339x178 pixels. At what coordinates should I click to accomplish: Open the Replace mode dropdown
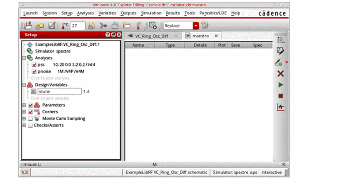point(196,26)
